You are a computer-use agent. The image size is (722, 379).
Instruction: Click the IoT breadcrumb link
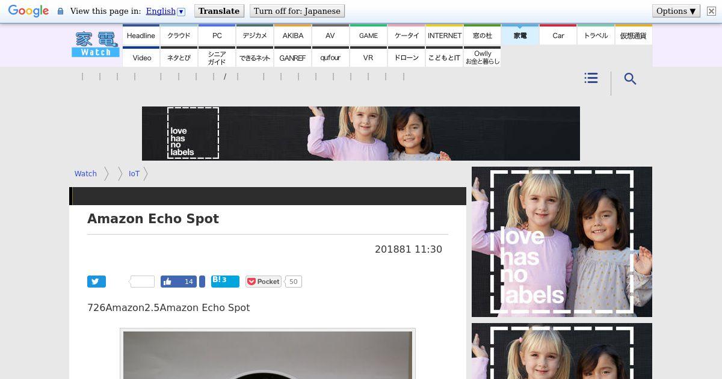pos(134,173)
